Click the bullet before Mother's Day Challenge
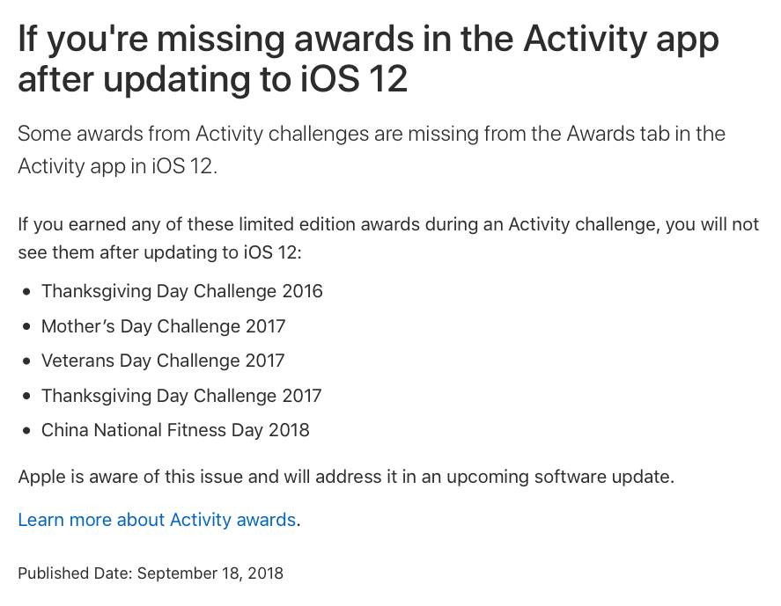 (27, 326)
